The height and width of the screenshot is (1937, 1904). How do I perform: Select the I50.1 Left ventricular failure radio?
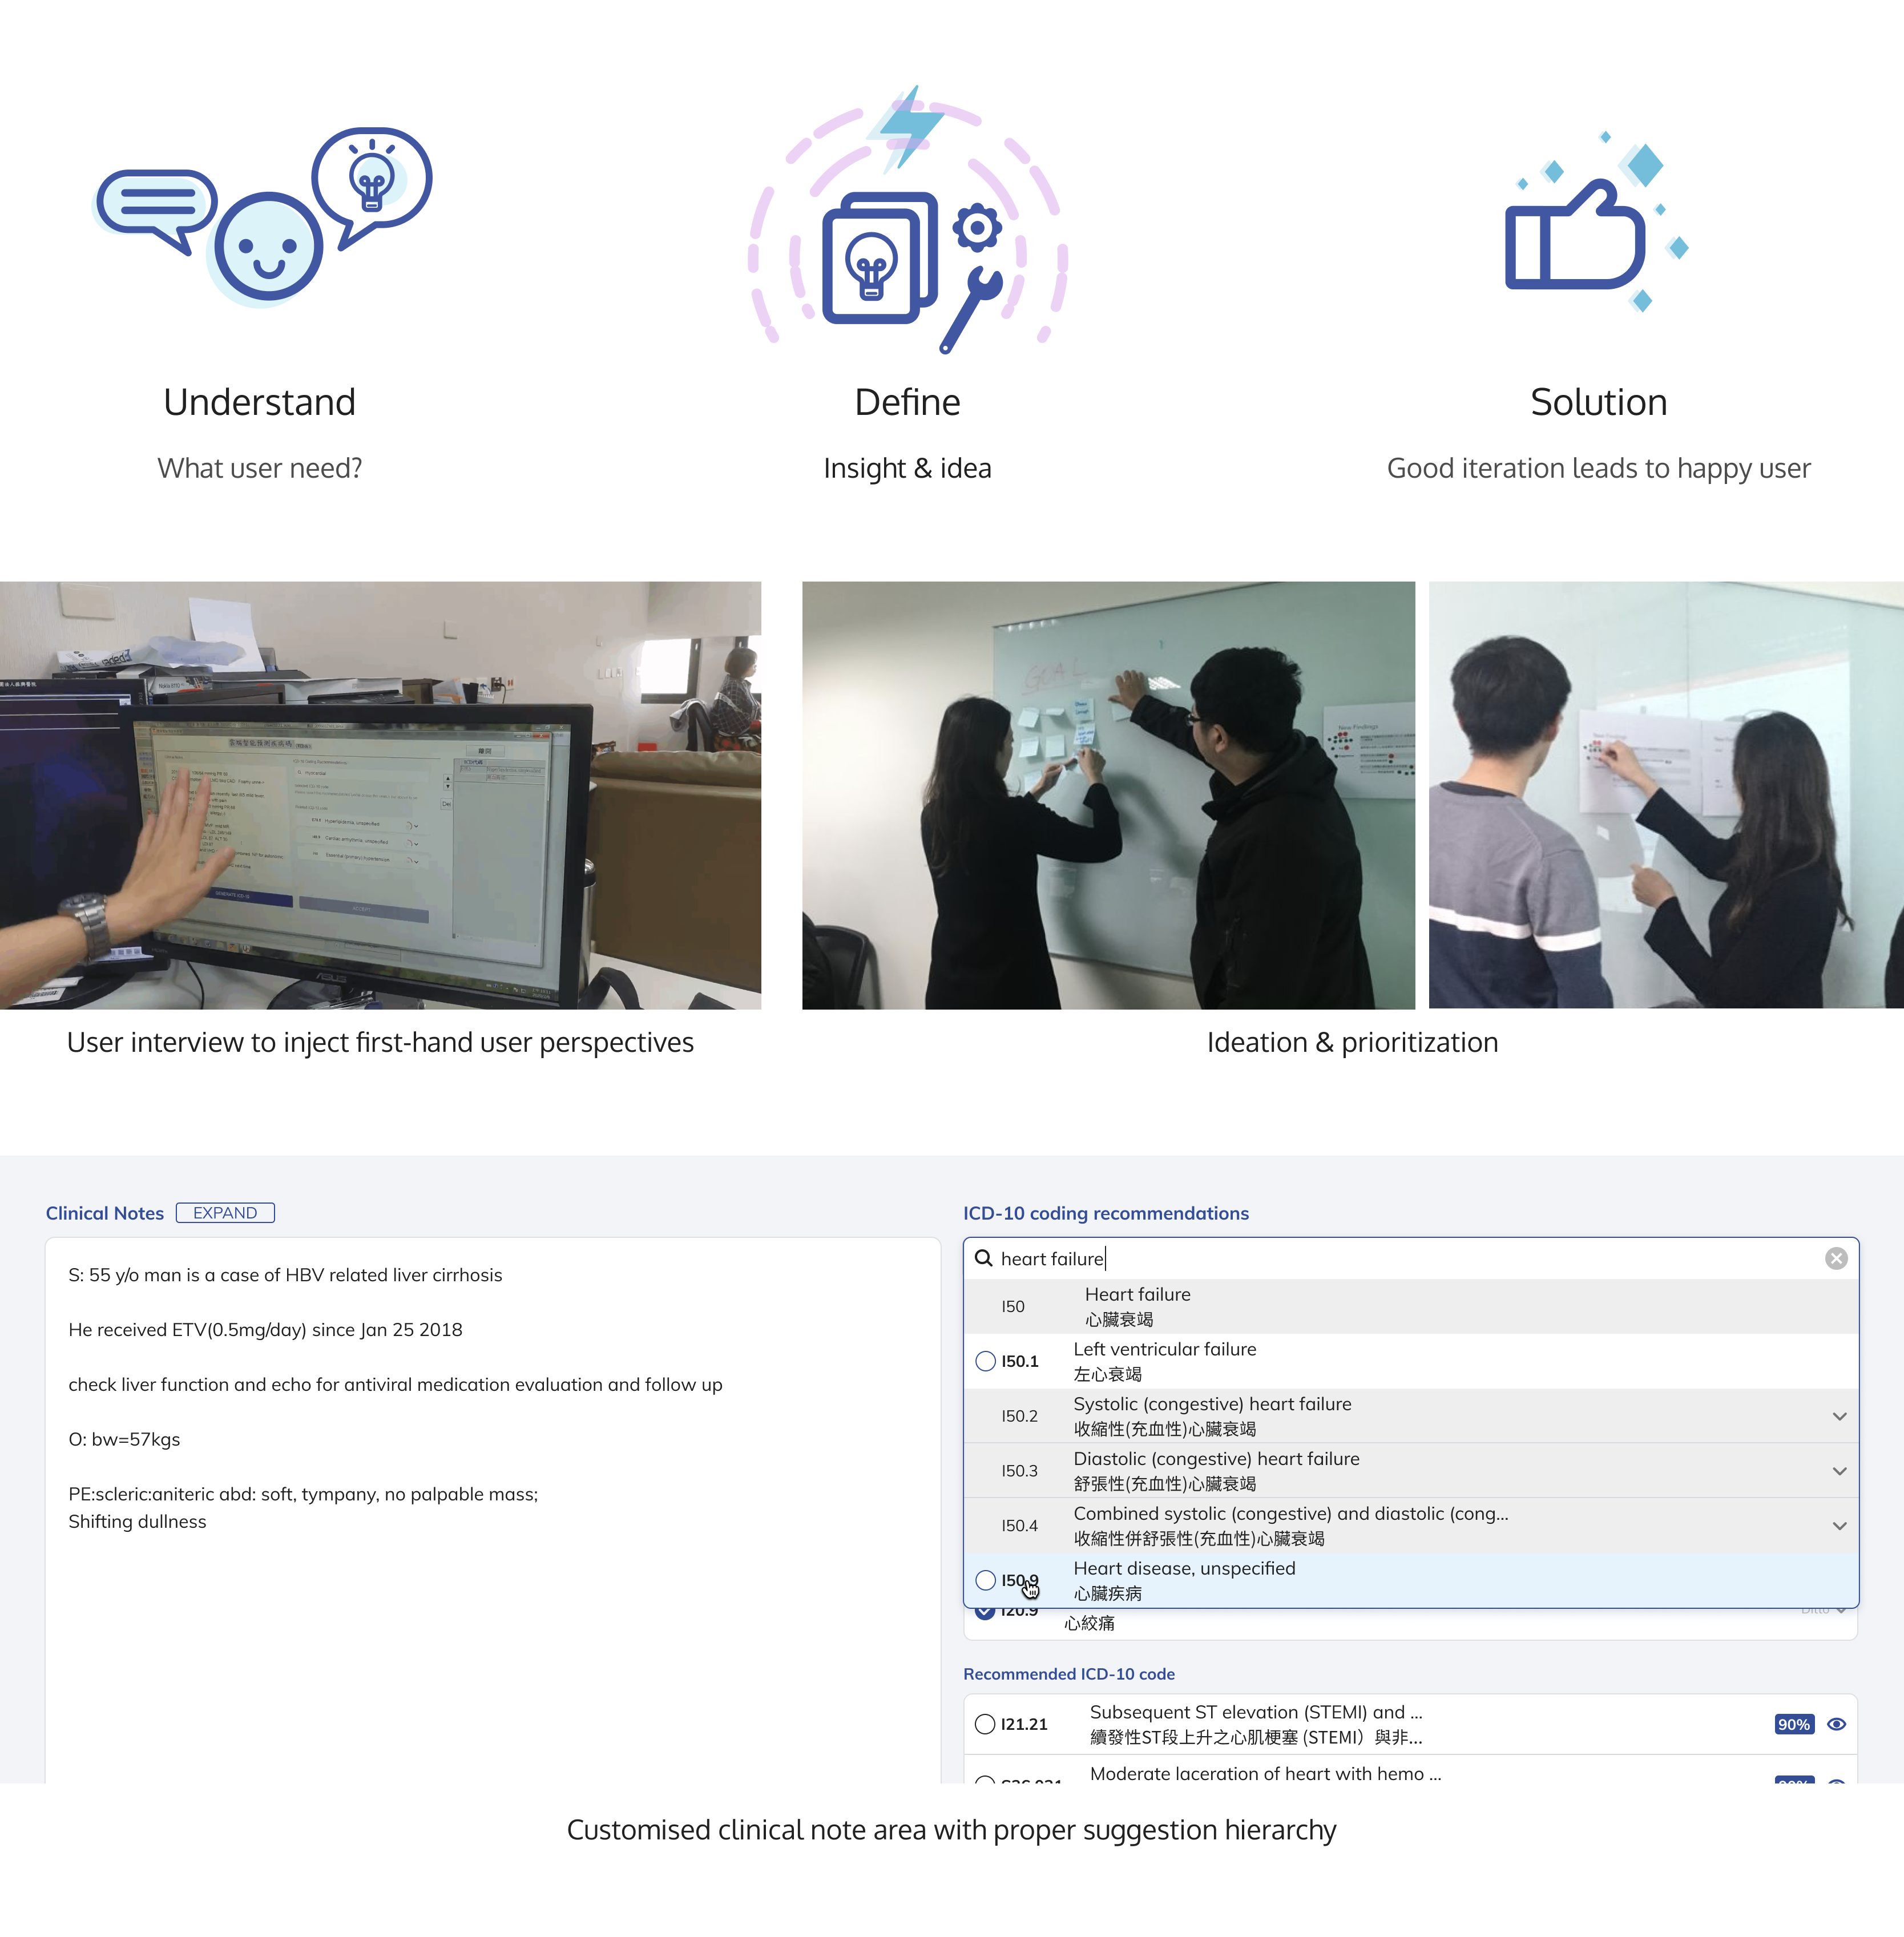pyautogui.click(x=985, y=1361)
